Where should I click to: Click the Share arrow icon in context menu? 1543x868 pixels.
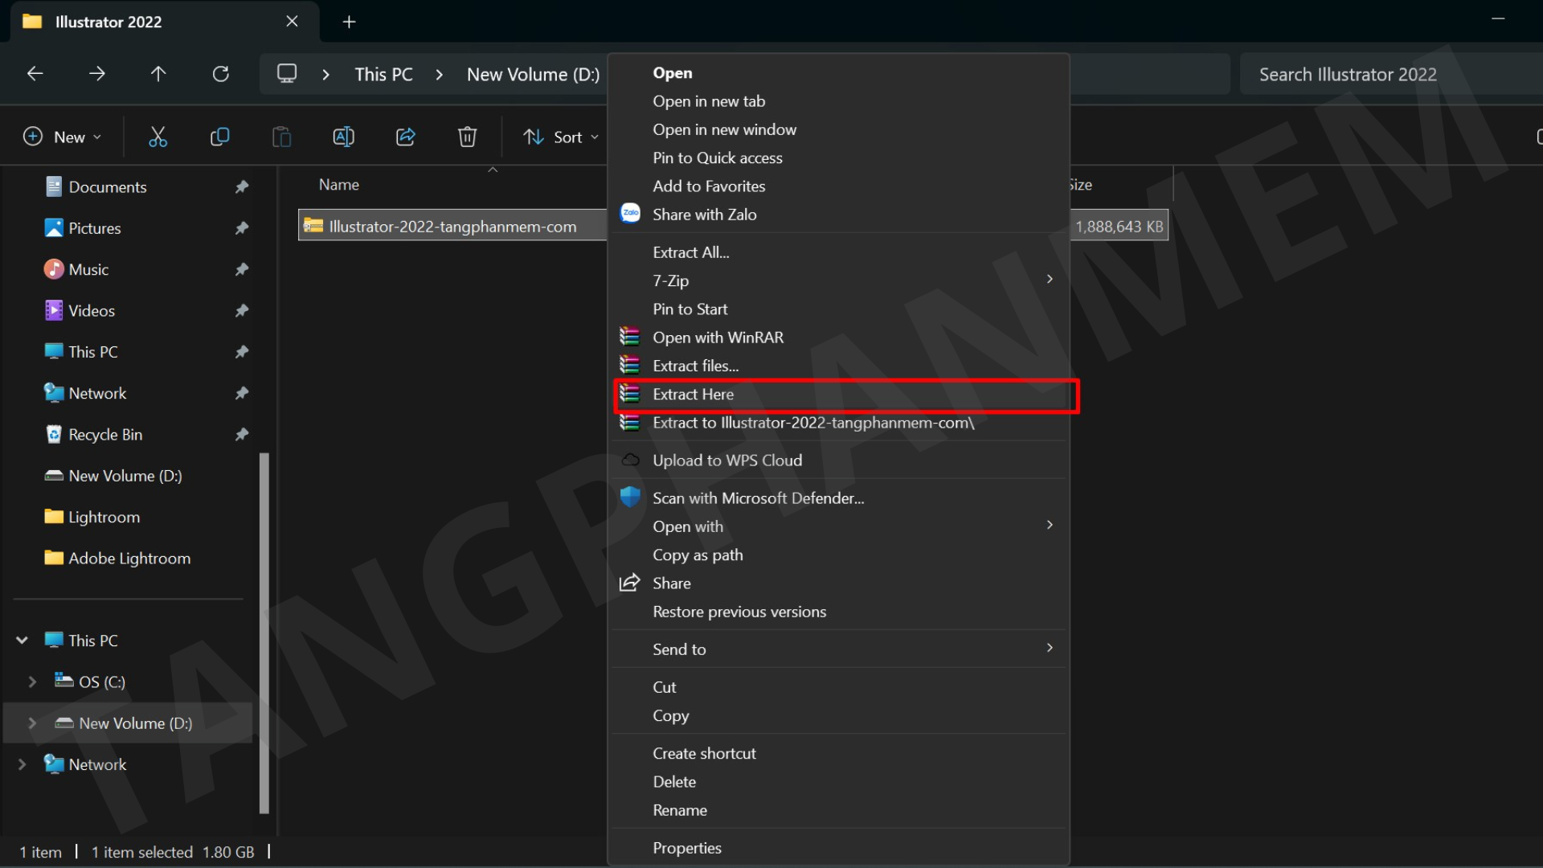[630, 583]
